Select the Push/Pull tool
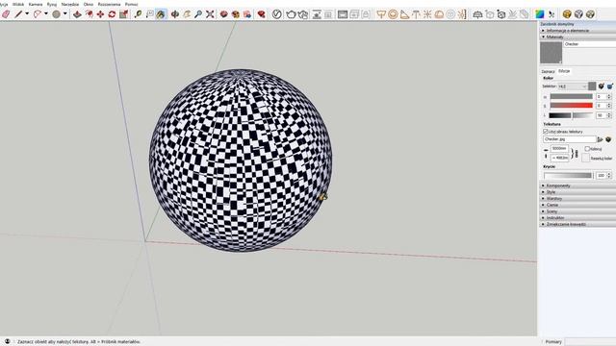Image resolution: width=616 pixels, height=346 pixels. point(77,14)
